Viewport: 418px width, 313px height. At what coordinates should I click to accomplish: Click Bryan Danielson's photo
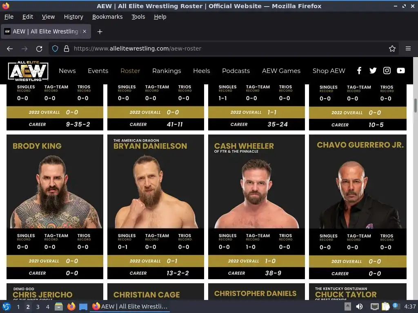click(156, 192)
